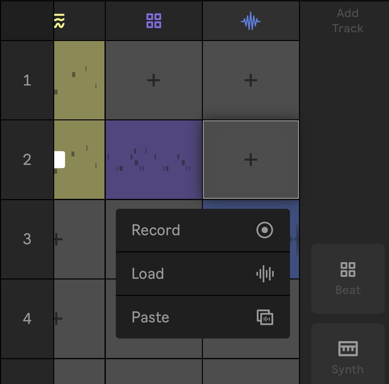The height and width of the screenshot is (384, 389).
Task: Select the blue audio waveform track icon
Action: pyautogui.click(x=251, y=21)
